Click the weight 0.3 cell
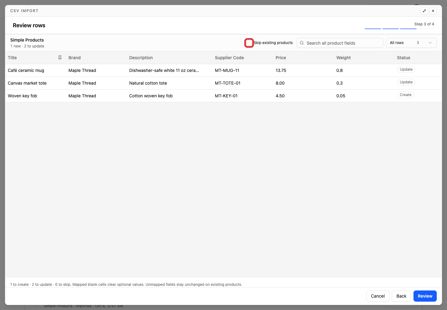The height and width of the screenshot is (310, 447). click(x=340, y=83)
